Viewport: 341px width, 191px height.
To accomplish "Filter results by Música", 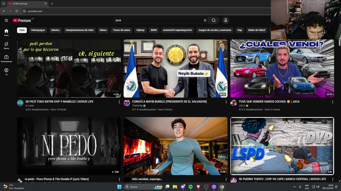I will coord(55,30).
